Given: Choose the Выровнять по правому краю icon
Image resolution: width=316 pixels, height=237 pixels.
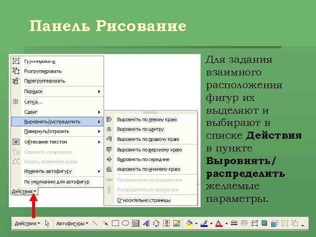Looking at the screenshot, I should pos(109,139).
